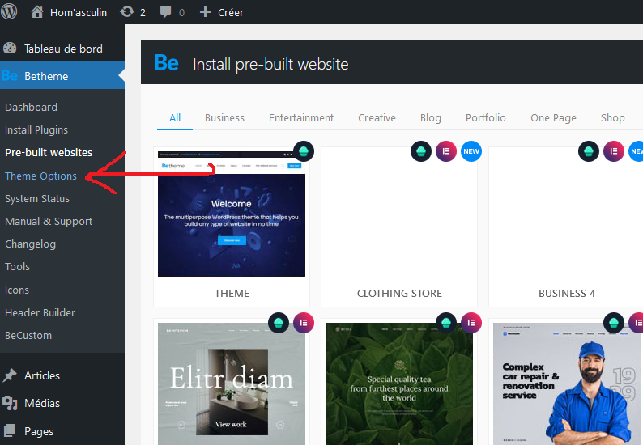Click the home icon beside Hom'asculin
This screenshot has height=445, width=643.
click(x=37, y=12)
